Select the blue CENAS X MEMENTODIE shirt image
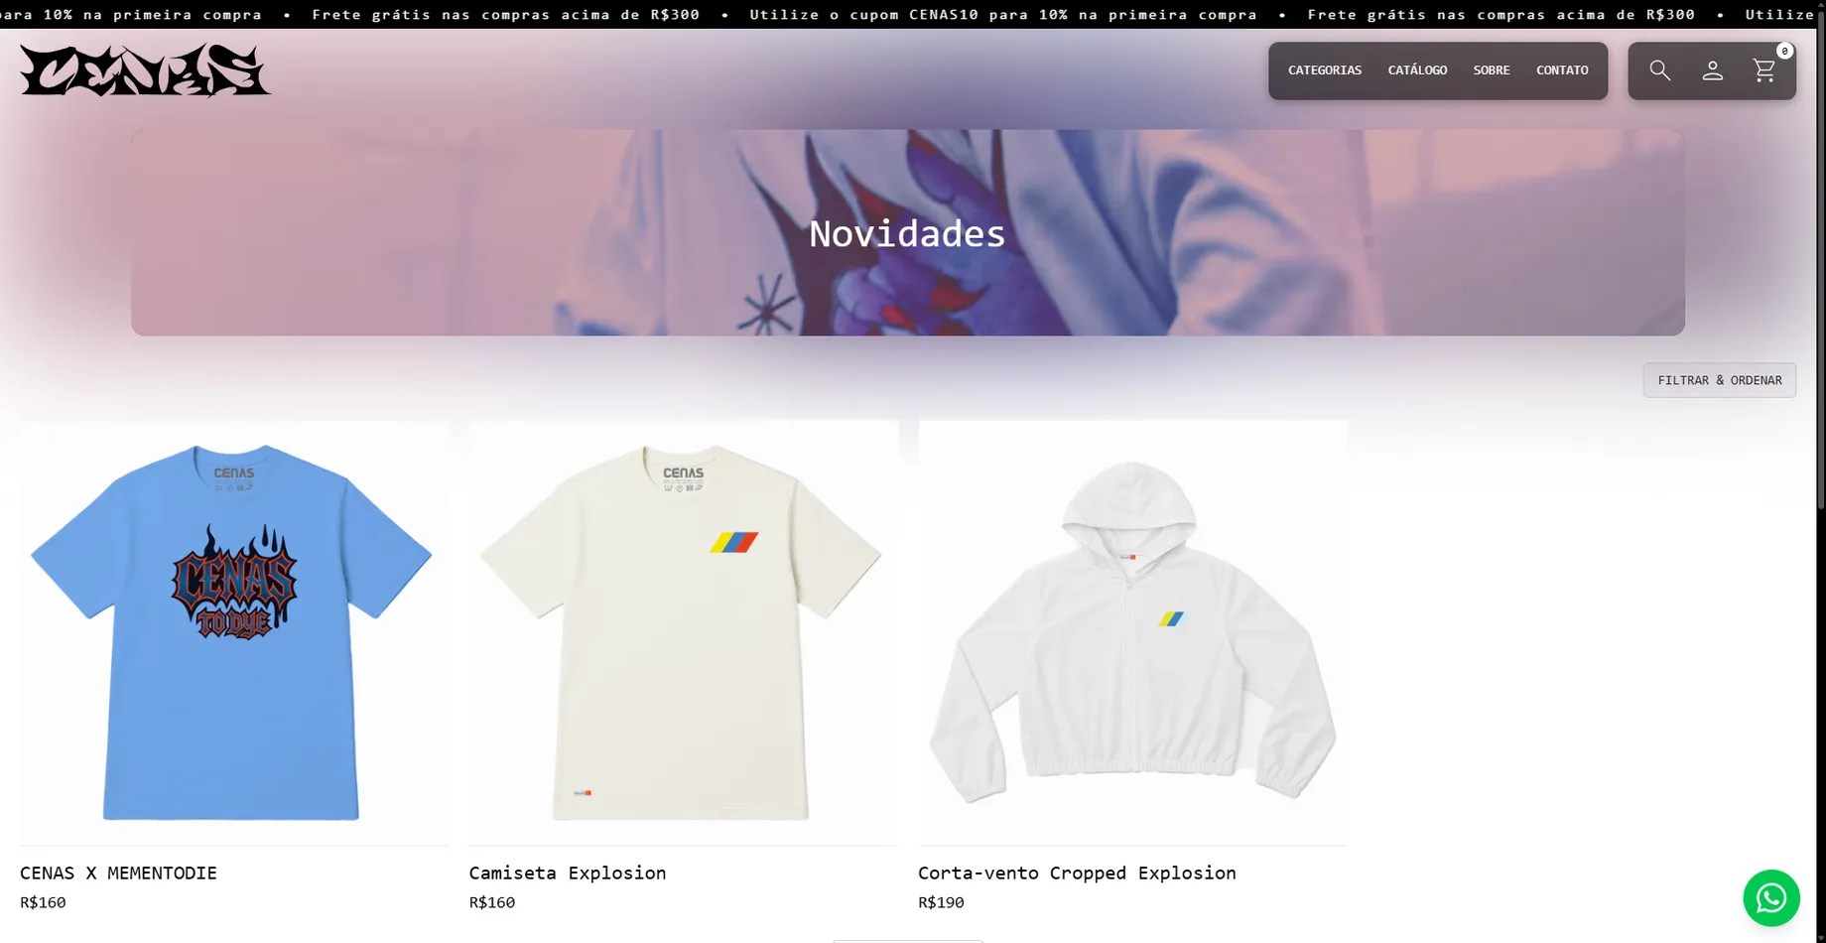 [x=234, y=632]
